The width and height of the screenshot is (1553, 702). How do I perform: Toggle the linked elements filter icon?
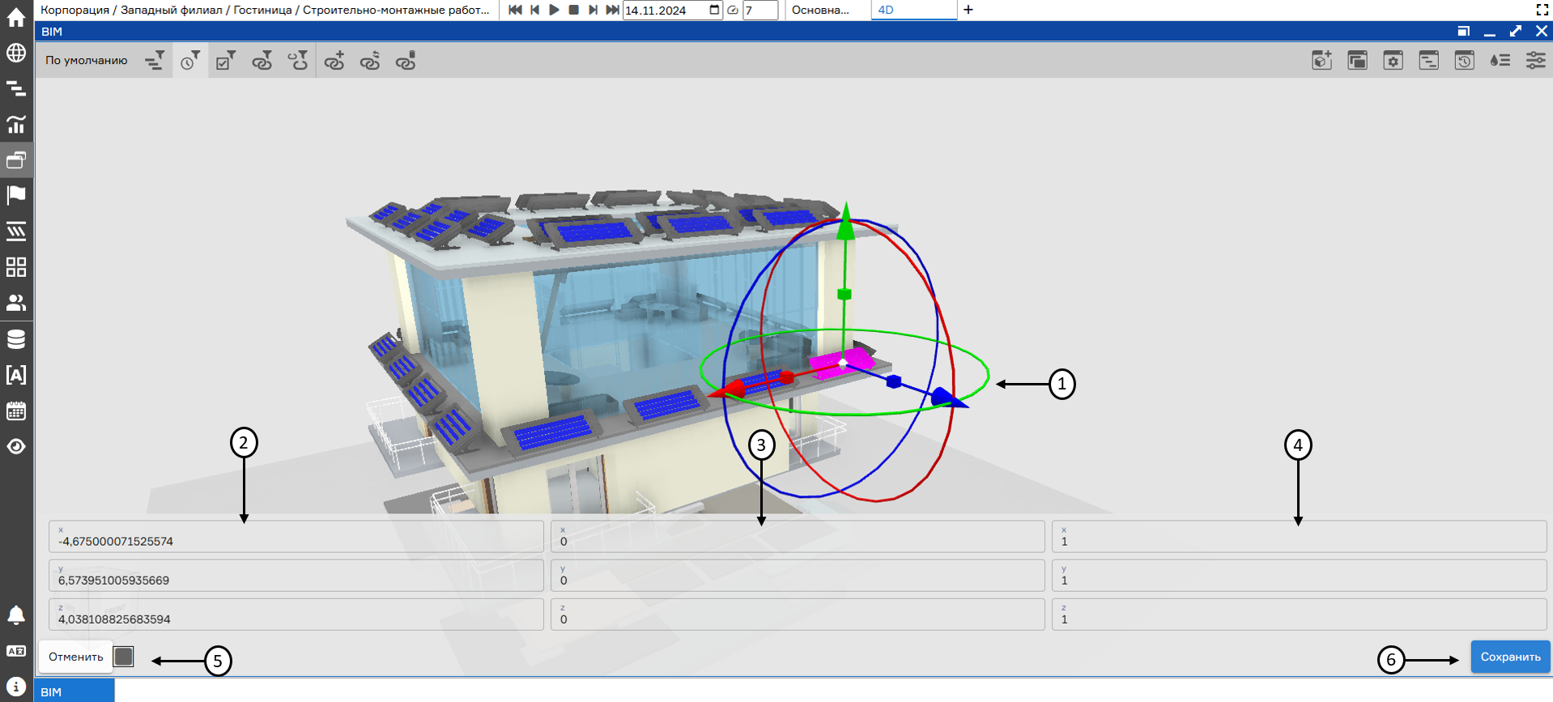pos(262,61)
